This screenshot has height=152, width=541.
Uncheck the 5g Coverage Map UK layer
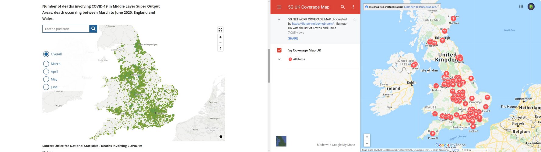(279, 50)
